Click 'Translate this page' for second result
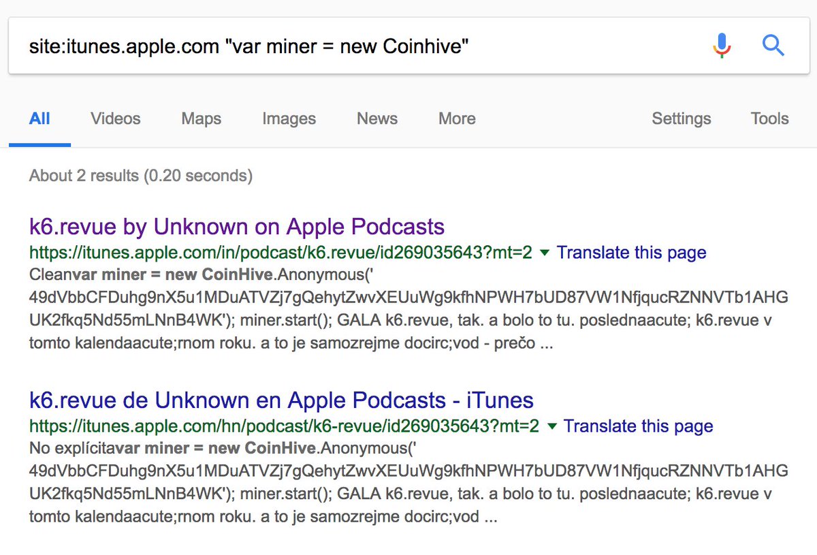 click(x=639, y=426)
